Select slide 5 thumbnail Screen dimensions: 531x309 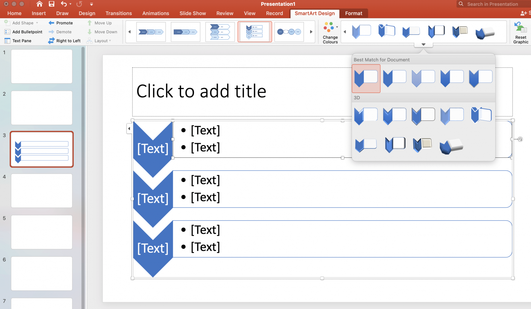pos(41,232)
